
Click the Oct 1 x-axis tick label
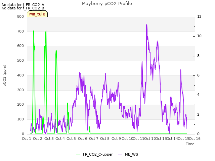27,139
